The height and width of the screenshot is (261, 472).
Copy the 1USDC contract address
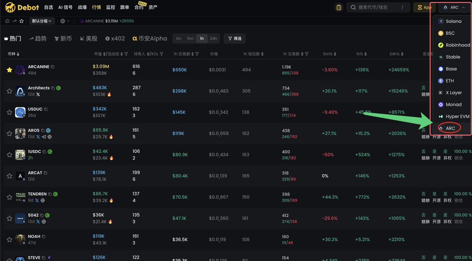tap(44, 152)
